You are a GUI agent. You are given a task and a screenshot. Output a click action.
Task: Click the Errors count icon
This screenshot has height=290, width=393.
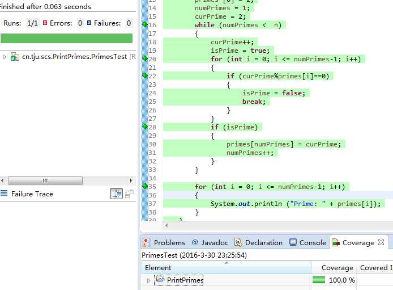45,23
